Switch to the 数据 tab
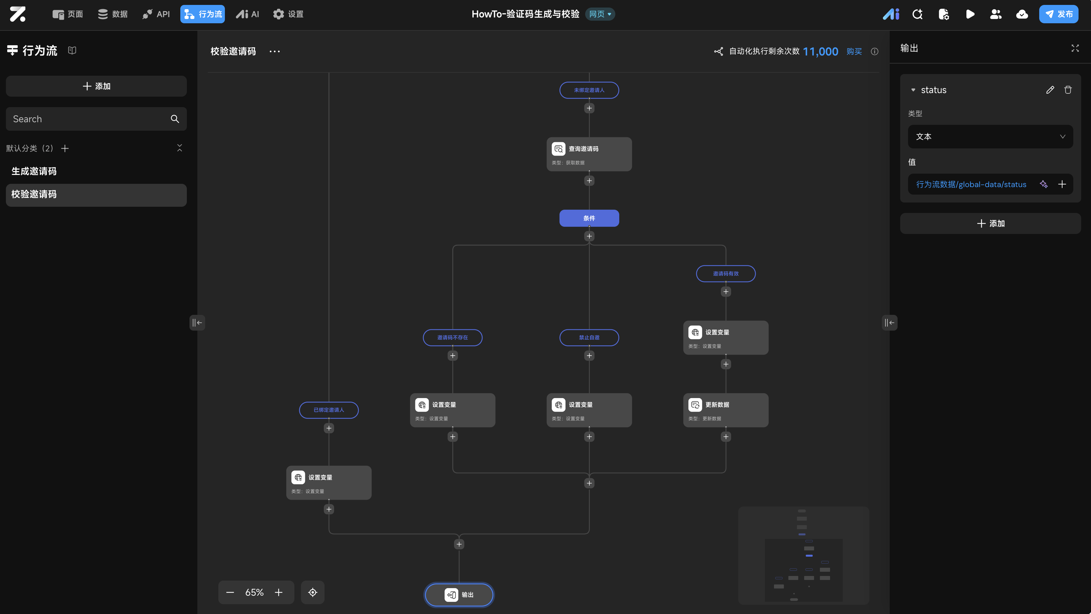Screen dimensions: 1091x614 pyautogui.click(x=113, y=14)
